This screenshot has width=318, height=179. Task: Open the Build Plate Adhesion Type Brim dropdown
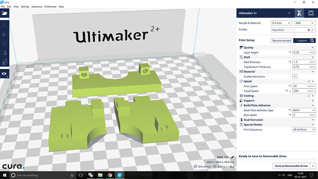(304, 110)
